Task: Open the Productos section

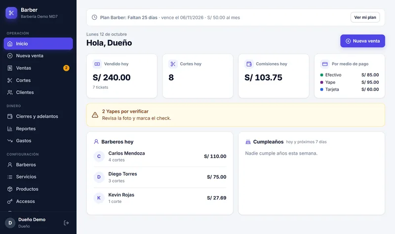Action: 39,189
